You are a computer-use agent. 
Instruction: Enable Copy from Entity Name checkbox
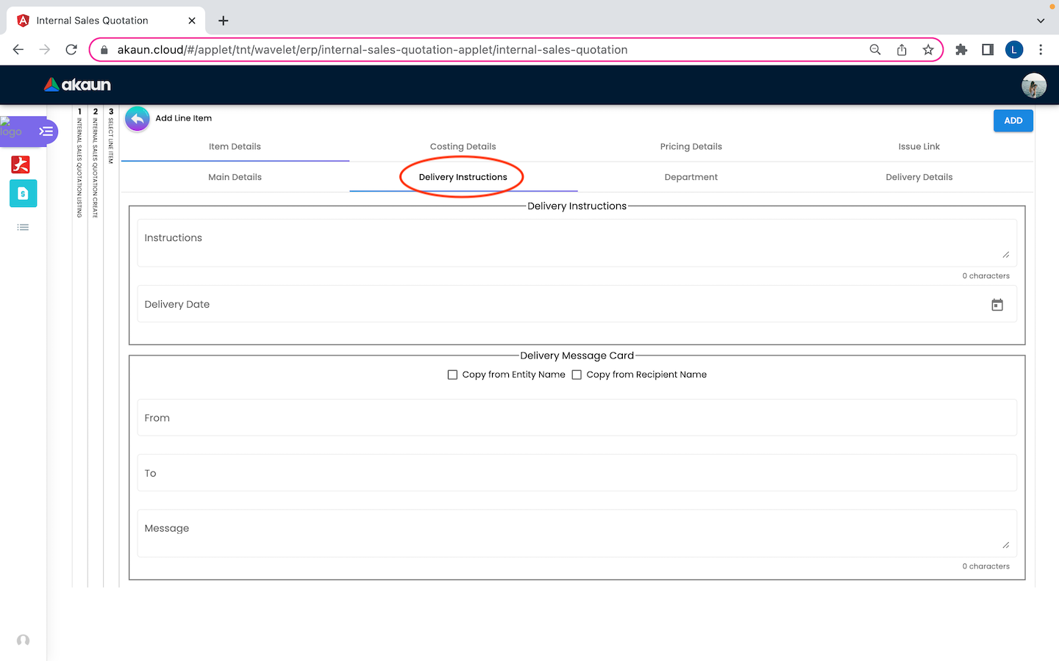452,375
